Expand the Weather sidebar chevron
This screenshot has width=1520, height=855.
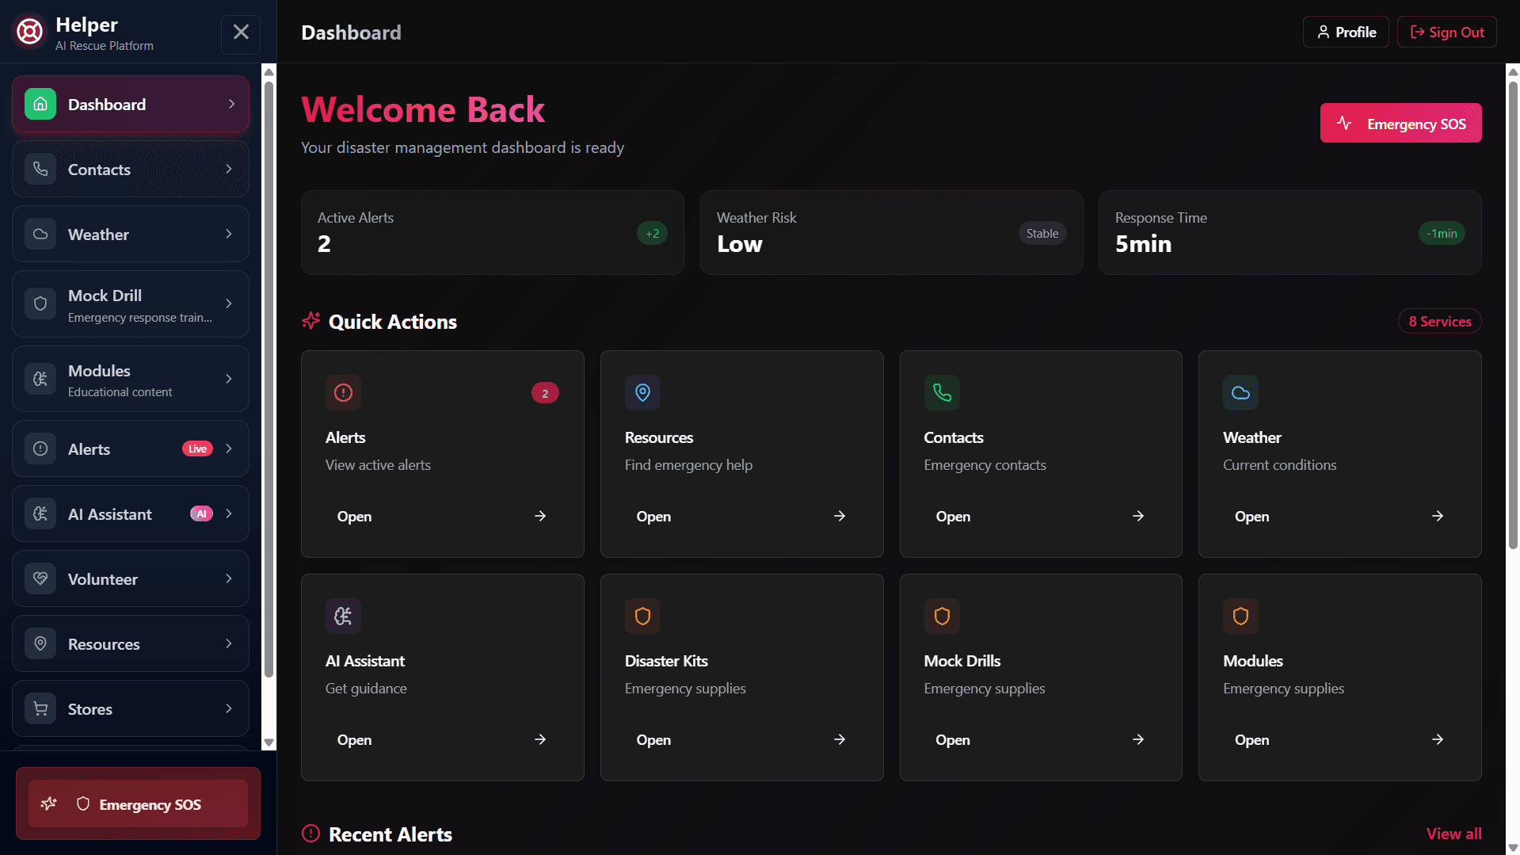point(229,234)
